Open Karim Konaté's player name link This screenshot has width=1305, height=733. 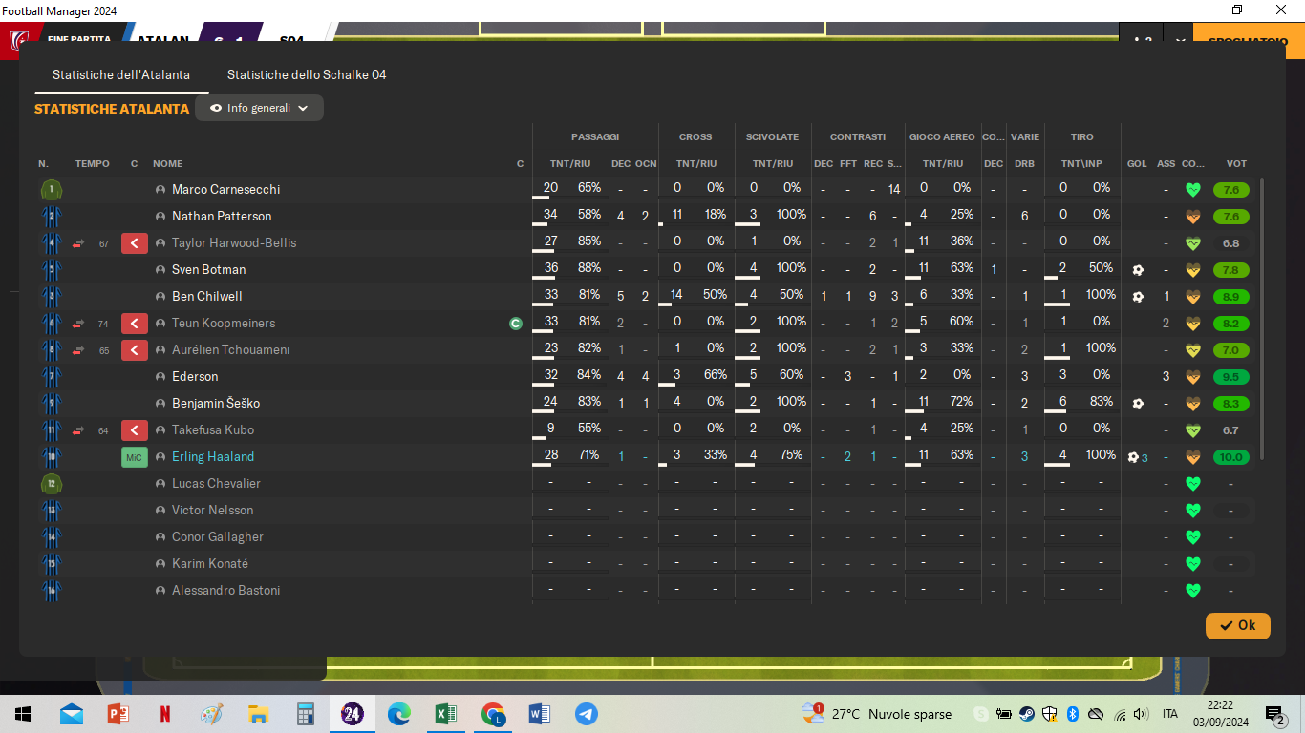[x=210, y=563]
